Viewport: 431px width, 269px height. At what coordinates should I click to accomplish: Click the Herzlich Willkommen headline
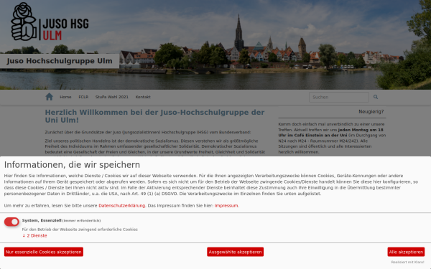[154, 116]
